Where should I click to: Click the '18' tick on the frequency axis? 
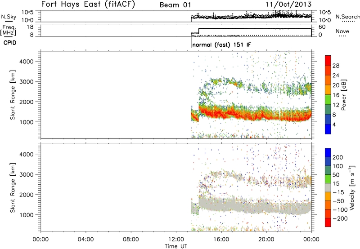tap(30, 27)
